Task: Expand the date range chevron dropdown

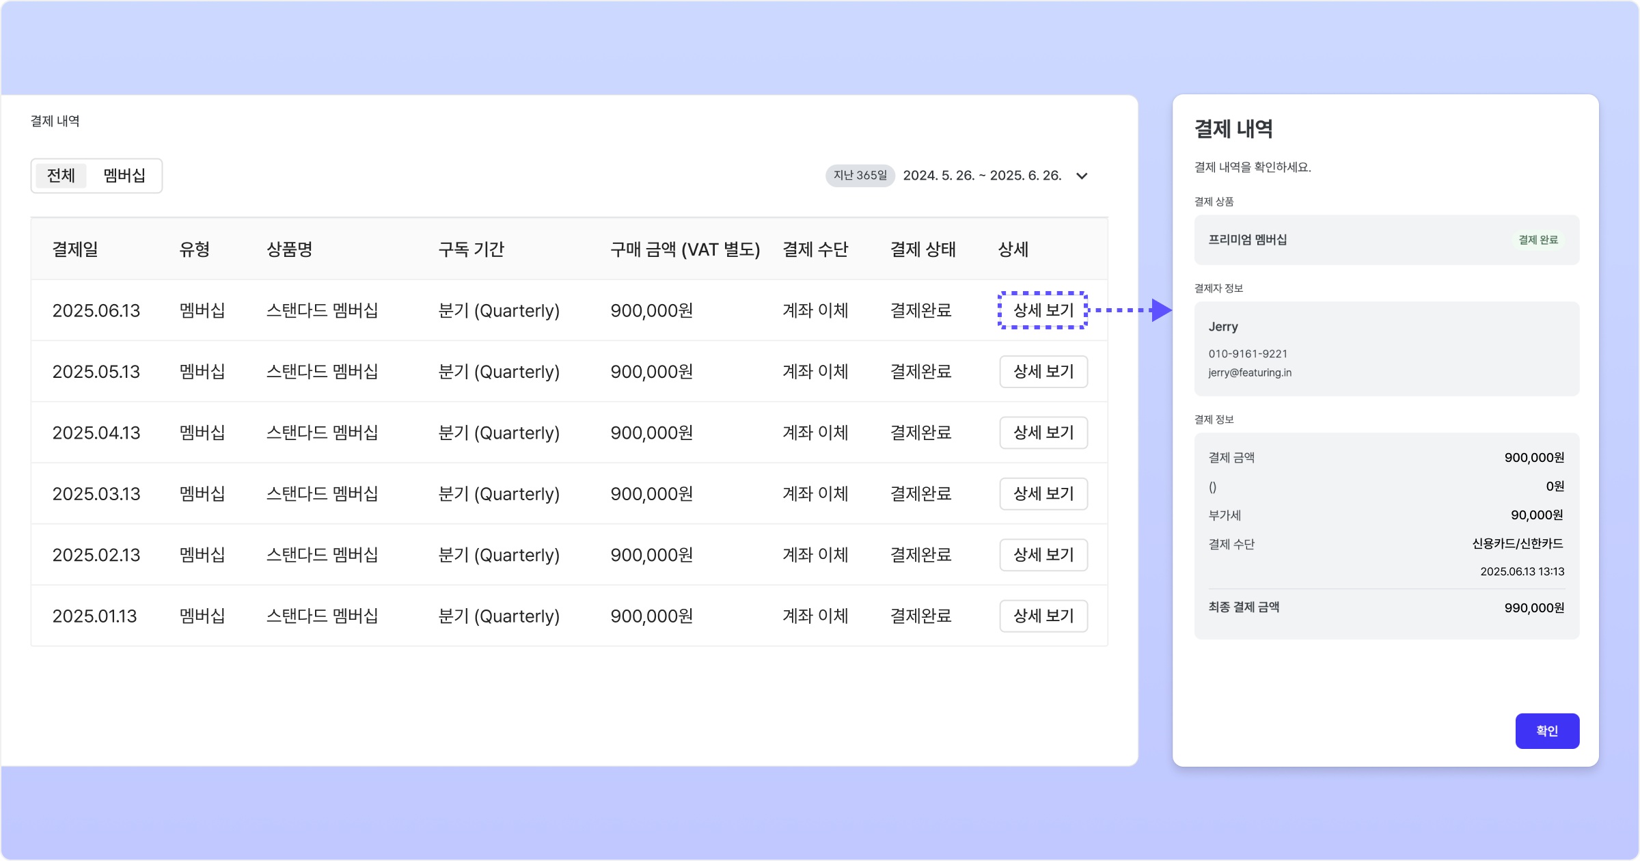Action: coord(1082,176)
